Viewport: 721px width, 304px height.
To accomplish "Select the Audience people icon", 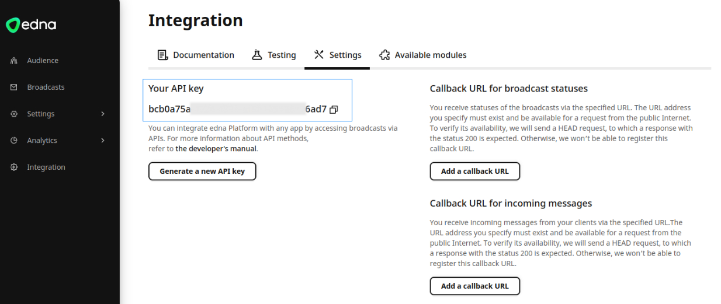I will (14, 61).
